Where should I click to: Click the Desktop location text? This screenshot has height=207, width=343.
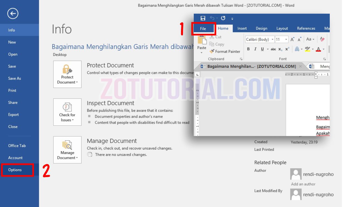pos(60,55)
